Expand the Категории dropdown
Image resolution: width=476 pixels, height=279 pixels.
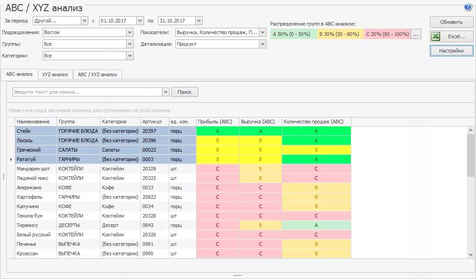(130, 56)
